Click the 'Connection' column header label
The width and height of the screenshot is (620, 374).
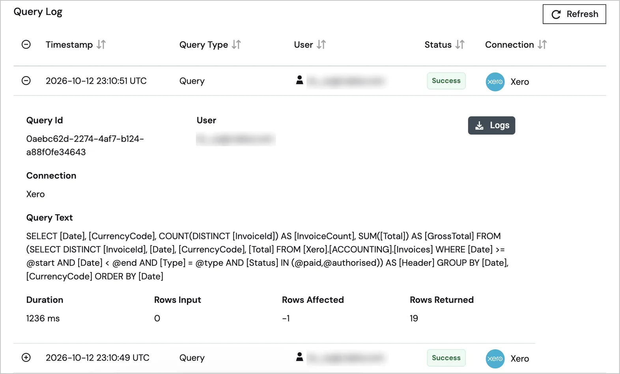tap(510, 45)
